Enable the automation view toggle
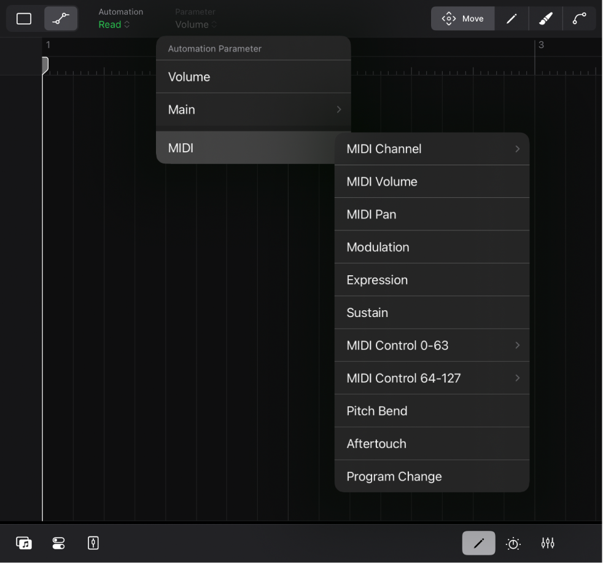This screenshot has width=603, height=564. click(61, 18)
